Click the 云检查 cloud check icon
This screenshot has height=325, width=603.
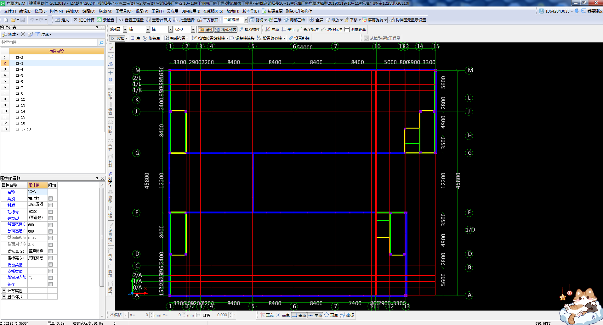(106, 20)
